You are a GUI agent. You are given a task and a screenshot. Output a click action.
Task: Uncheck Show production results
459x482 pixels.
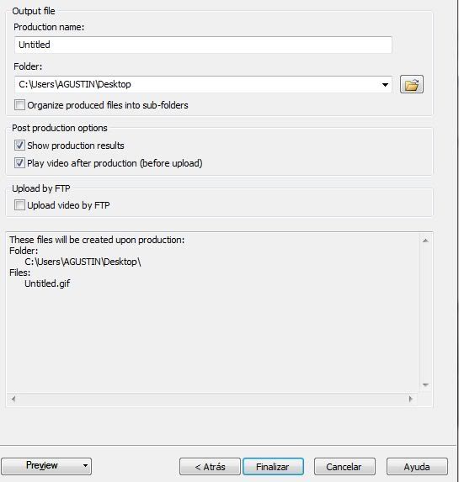(x=19, y=145)
